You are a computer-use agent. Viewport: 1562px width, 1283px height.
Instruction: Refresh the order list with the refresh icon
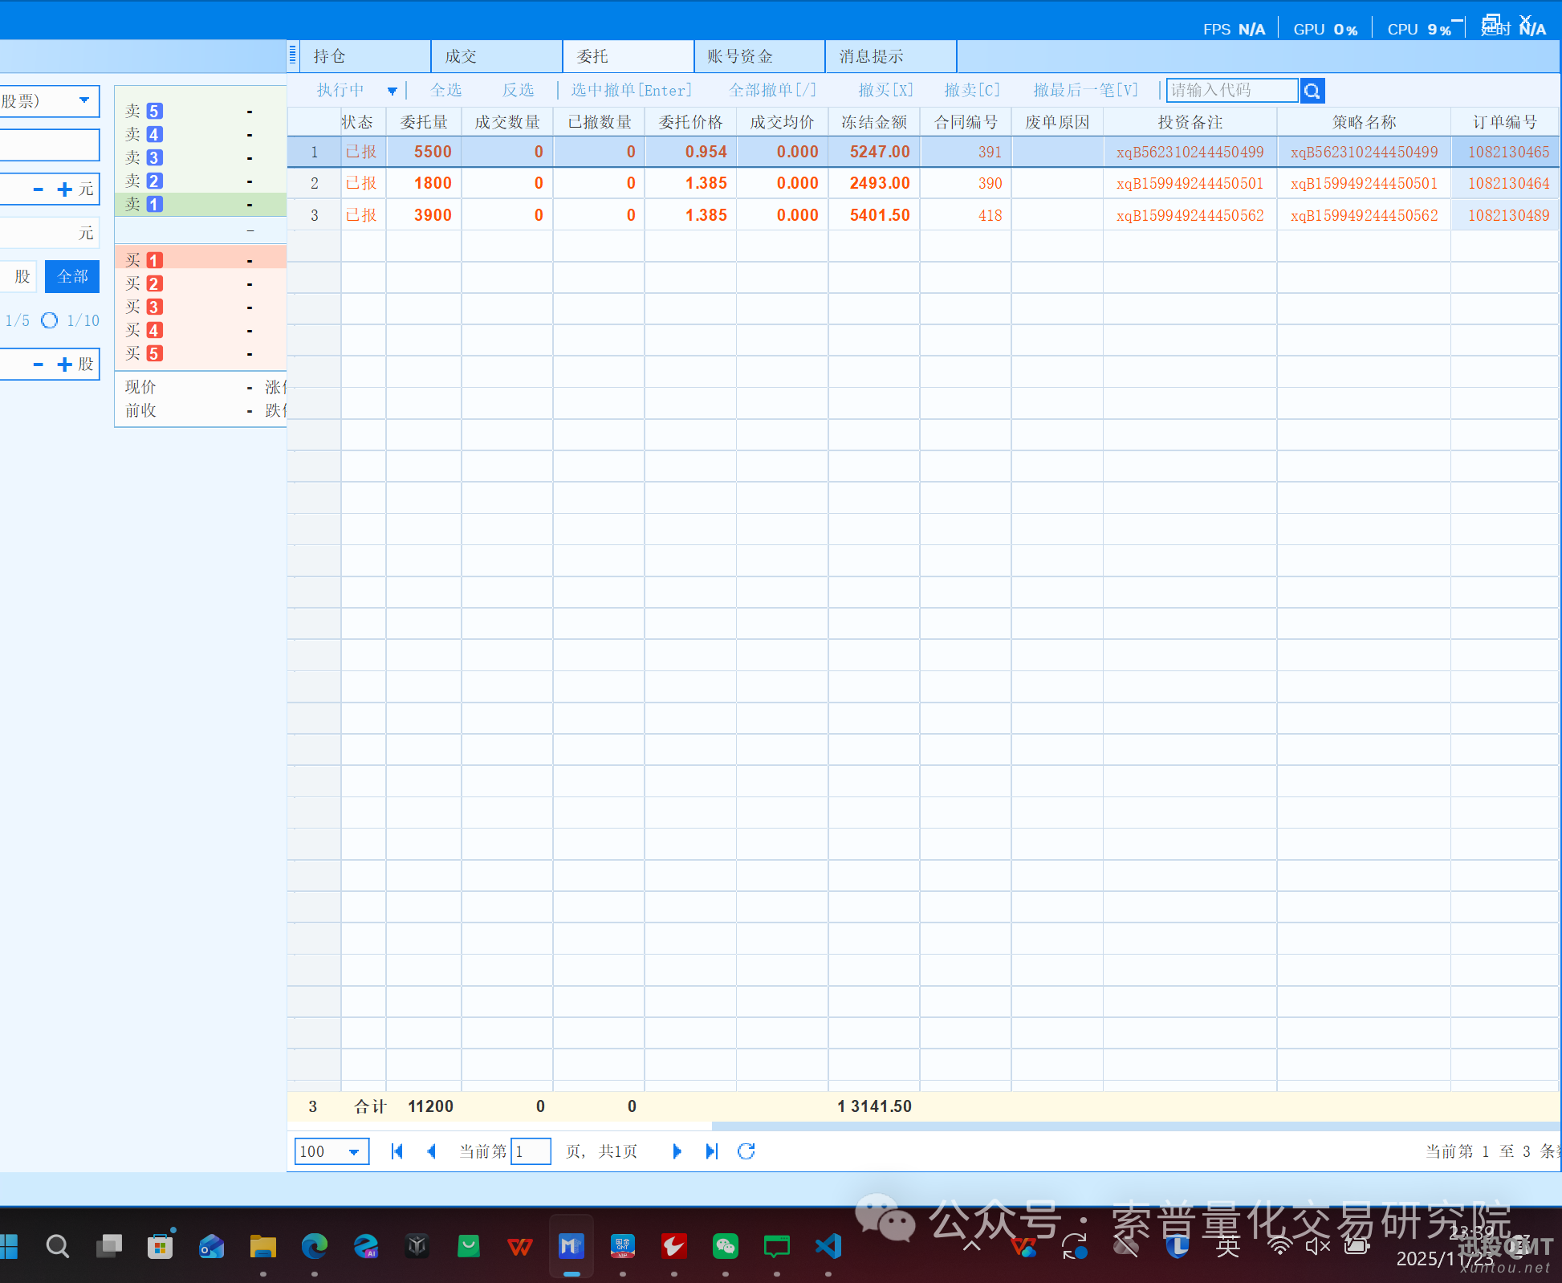tap(746, 1151)
